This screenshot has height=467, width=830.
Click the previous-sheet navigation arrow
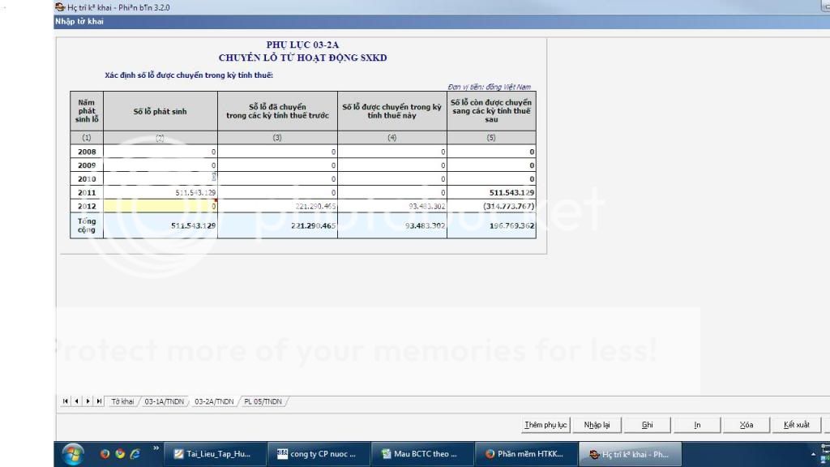click(76, 401)
